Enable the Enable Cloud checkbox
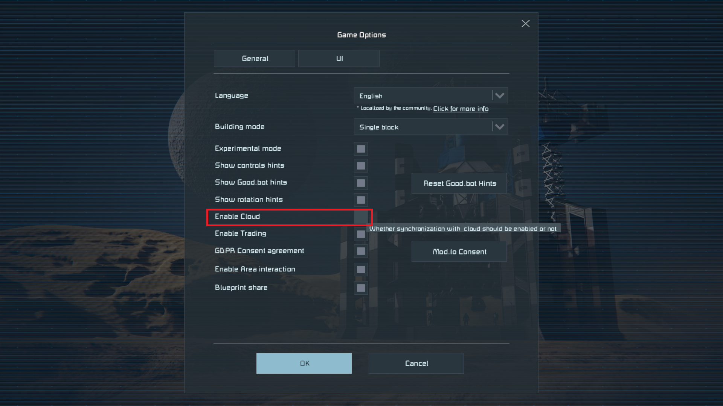The width and height of the screenshot is (723, 406). (x=361, y=217)
